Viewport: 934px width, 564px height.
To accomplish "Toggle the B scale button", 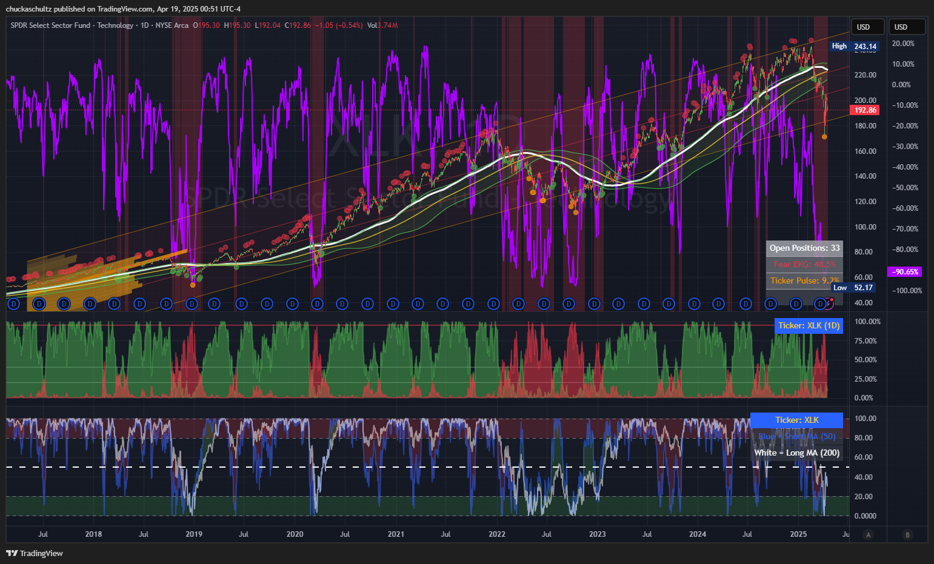I will [907, 534].
